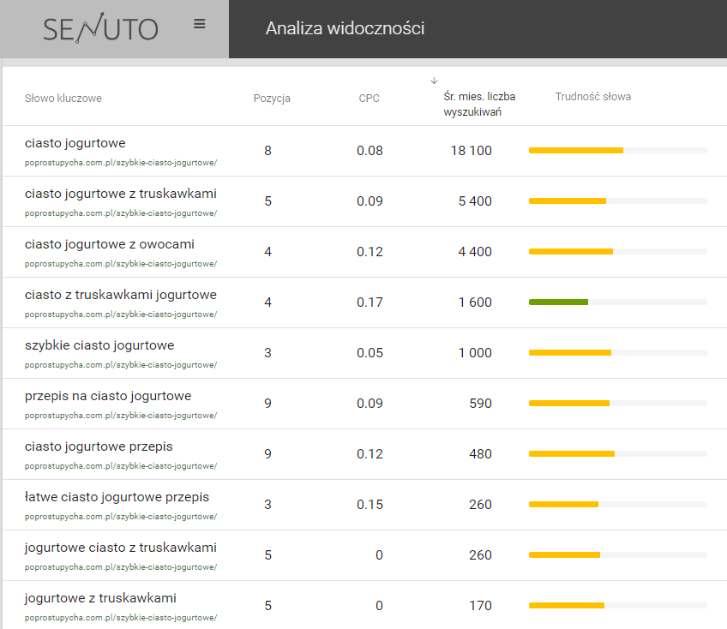727x629 pixels.
Task: Sort by Śr. mies. liczba wyszukiwań header
Action: coord(479,104)
